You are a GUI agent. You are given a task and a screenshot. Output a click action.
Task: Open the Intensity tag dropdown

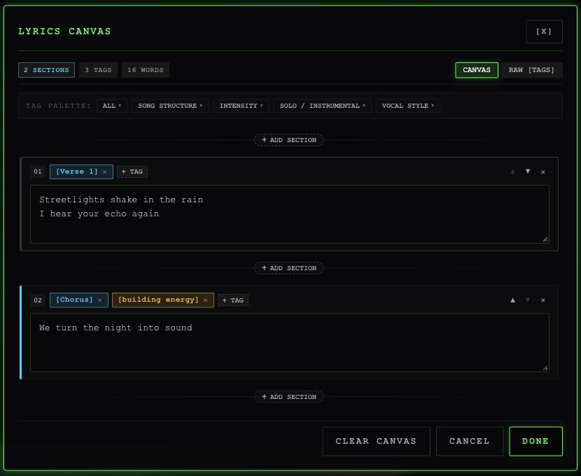(x=241, y=106)
